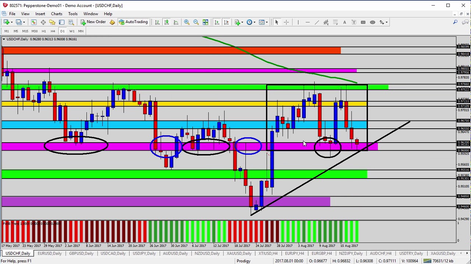Switch timeframe to H4
The width and height of the screenshot is (471, 264).
(53, 31)
